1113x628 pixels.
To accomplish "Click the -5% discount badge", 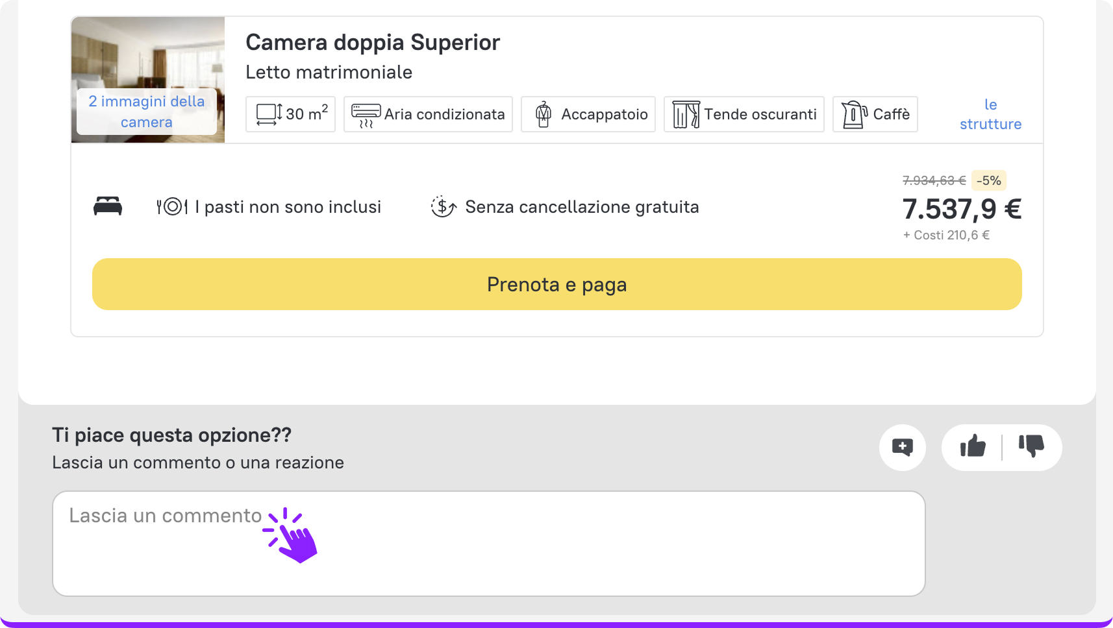I will [988, 180].
